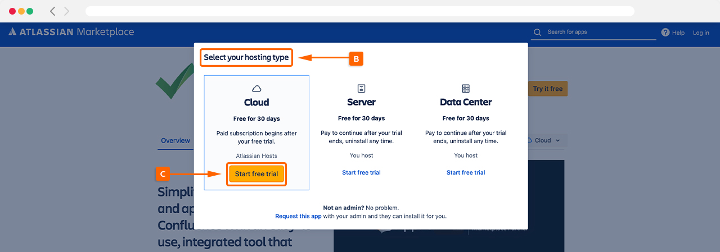The image size is (720, 252).
Task: Open the Log in page
Action: pyautogui.click(x=701, y=33)
